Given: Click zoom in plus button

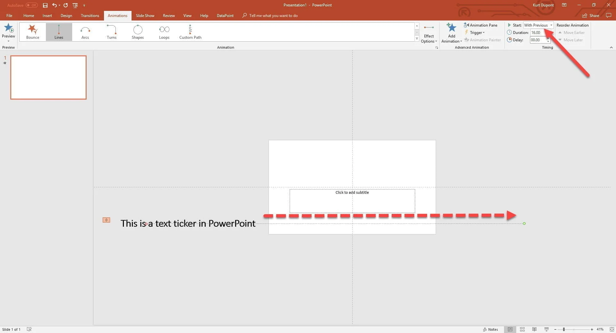Looking at the screenshot, I should (x=592, y=329).
